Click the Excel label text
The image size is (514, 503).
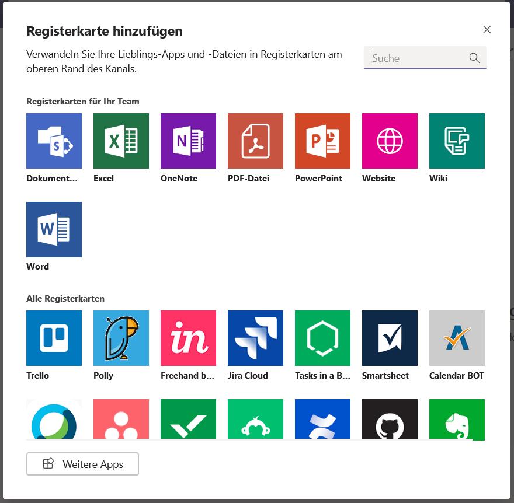click(103, 179)
